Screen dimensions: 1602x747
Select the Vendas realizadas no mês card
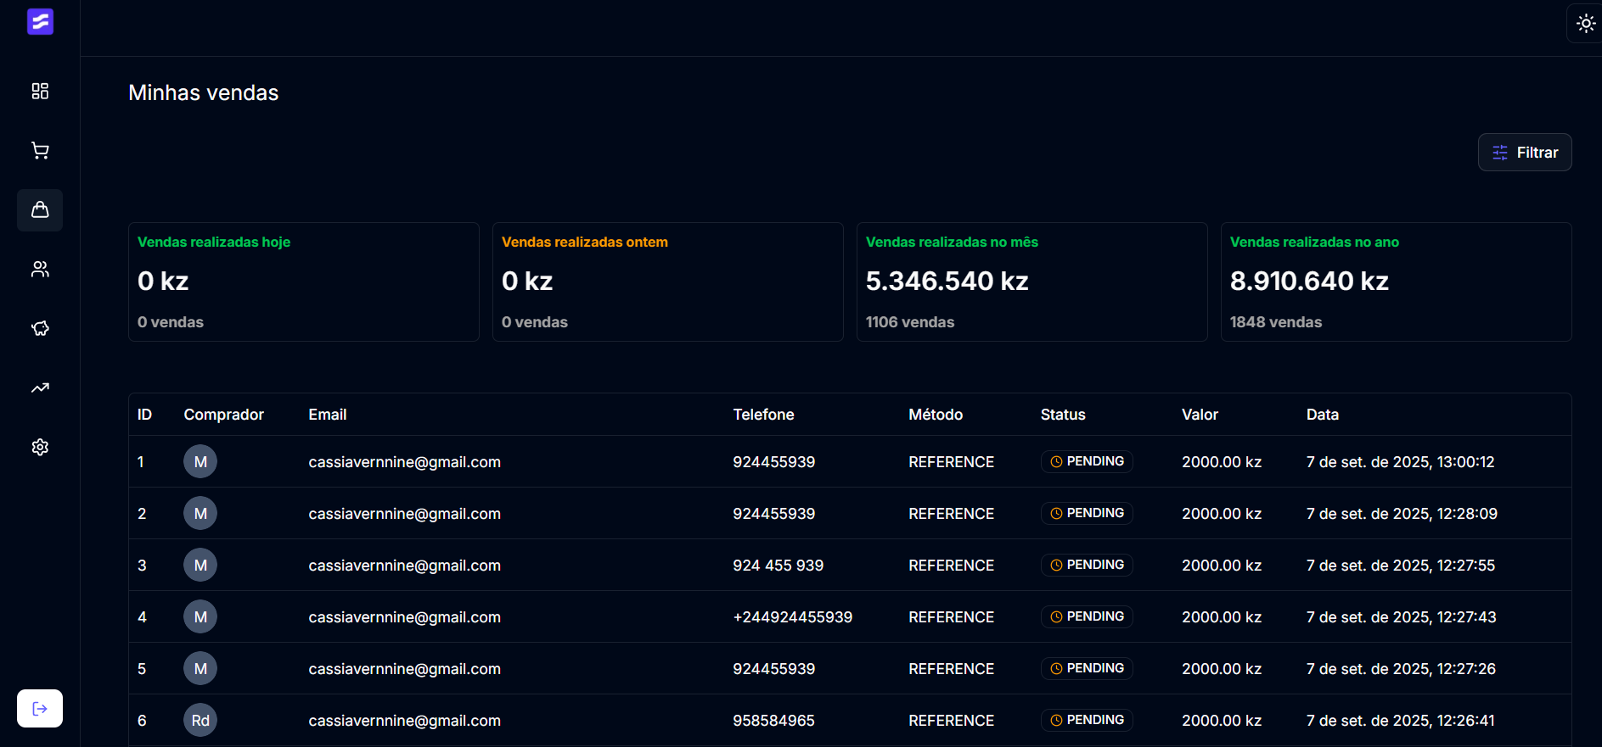click(1031, 282)
